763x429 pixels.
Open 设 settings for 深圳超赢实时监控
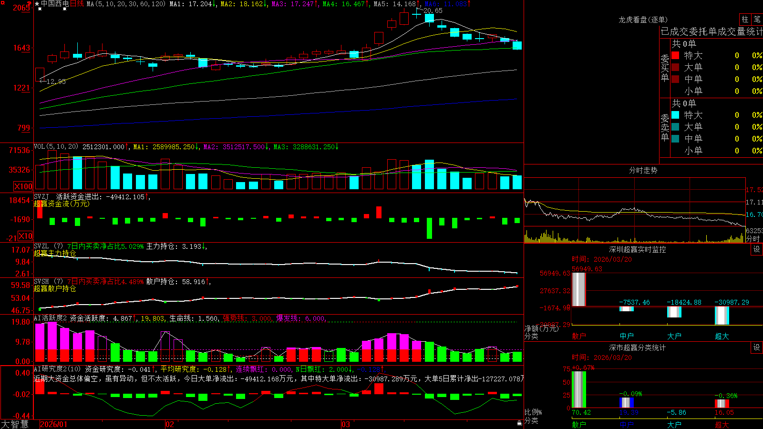[x=757, y=249]
